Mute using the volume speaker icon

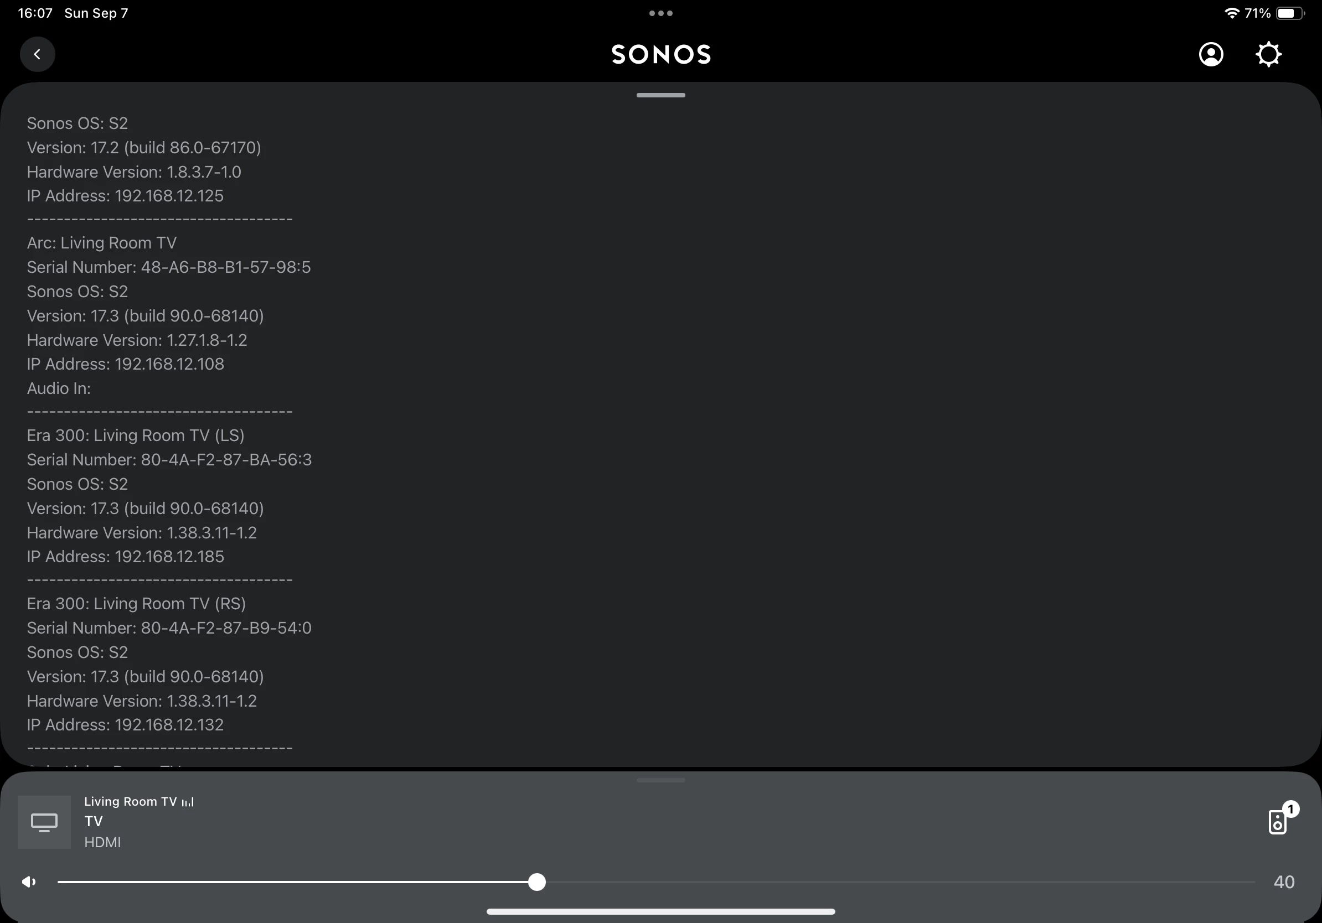(29, 881)
